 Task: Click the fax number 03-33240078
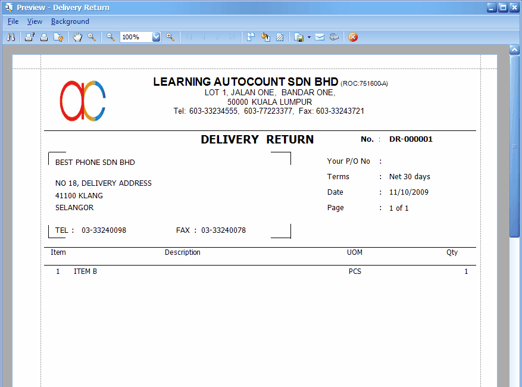pyautogui.click(x=223, y=230)
